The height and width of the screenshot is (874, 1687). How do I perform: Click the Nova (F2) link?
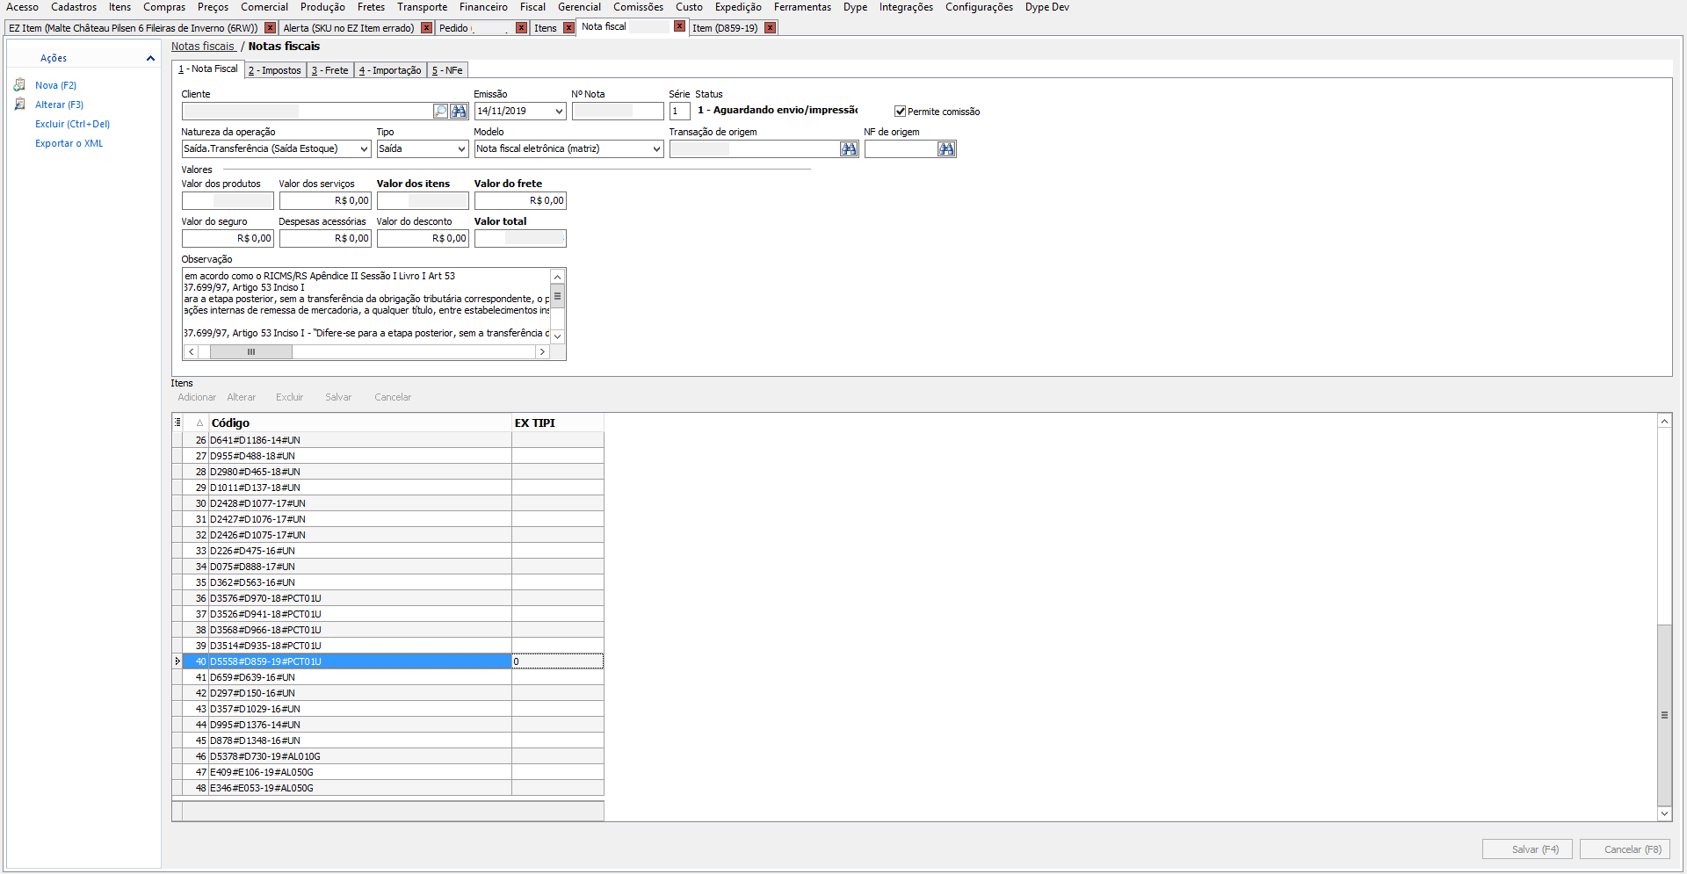55,85
